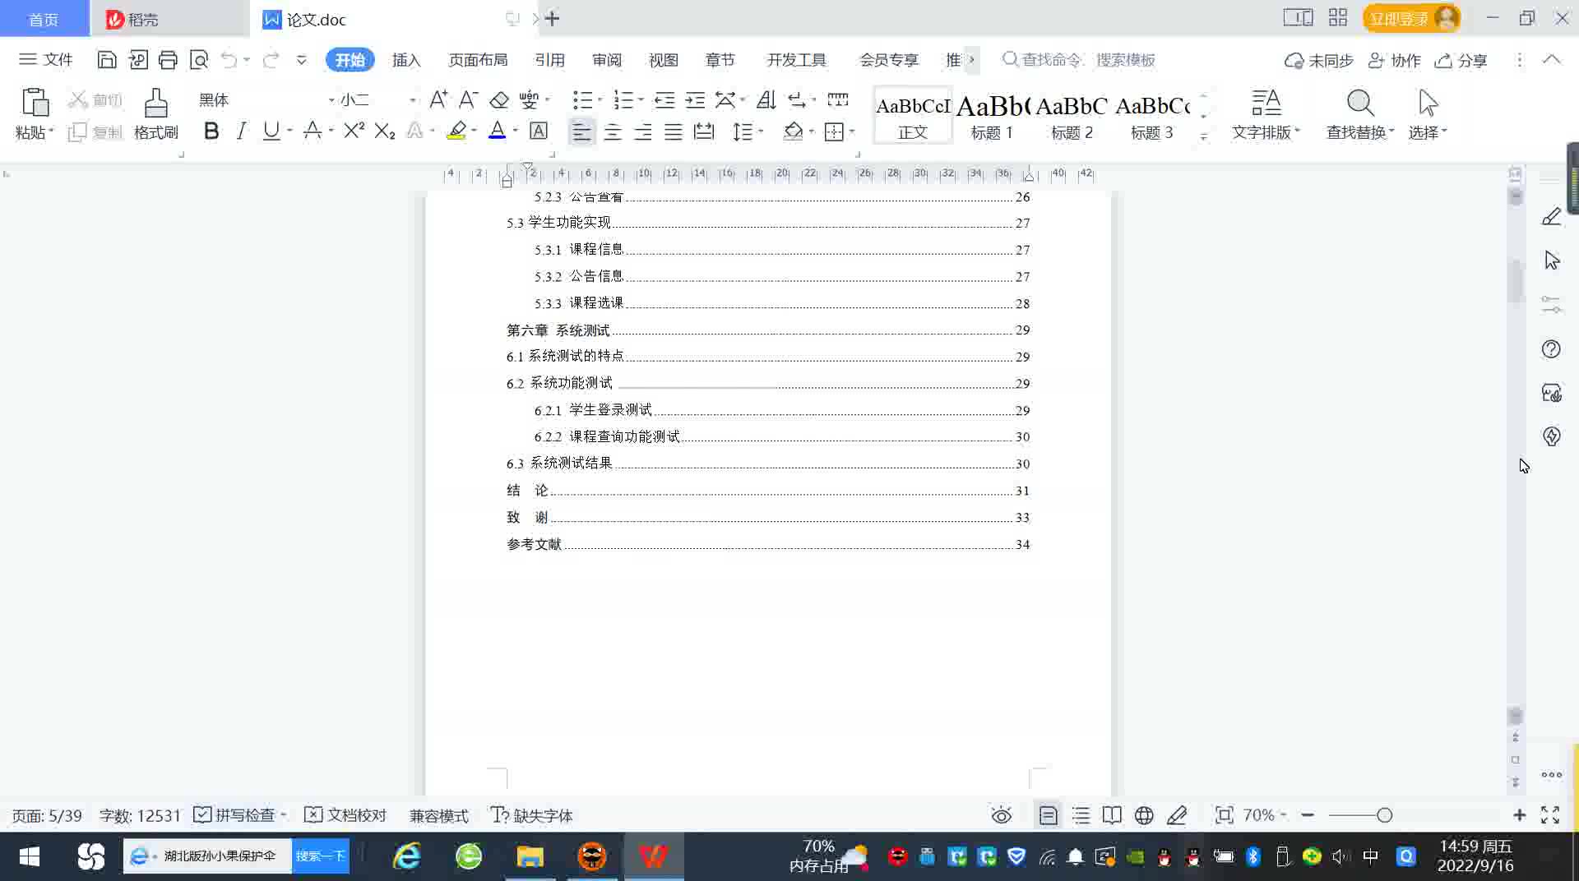This screenshot has width=1579, height=881.
Task: Toggle eye protection mode icon
Action: click(x=1001, y=815)
